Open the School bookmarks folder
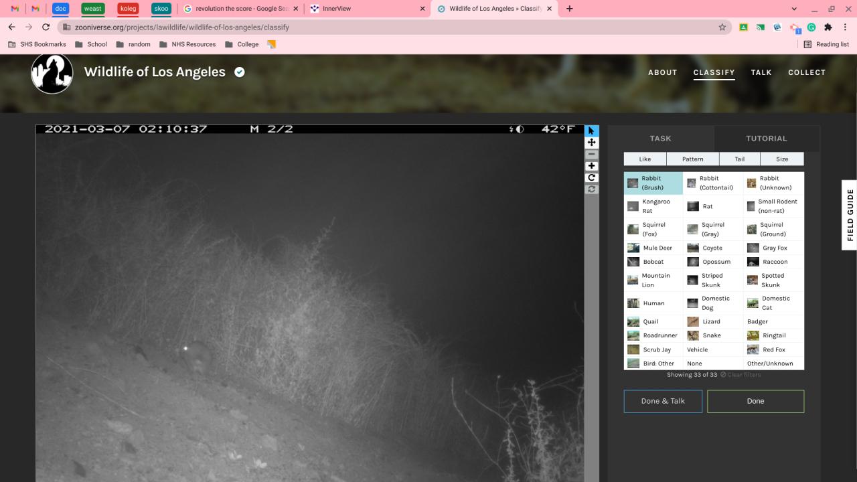Screen dimensions: 857x482 (x=91, y=44)
